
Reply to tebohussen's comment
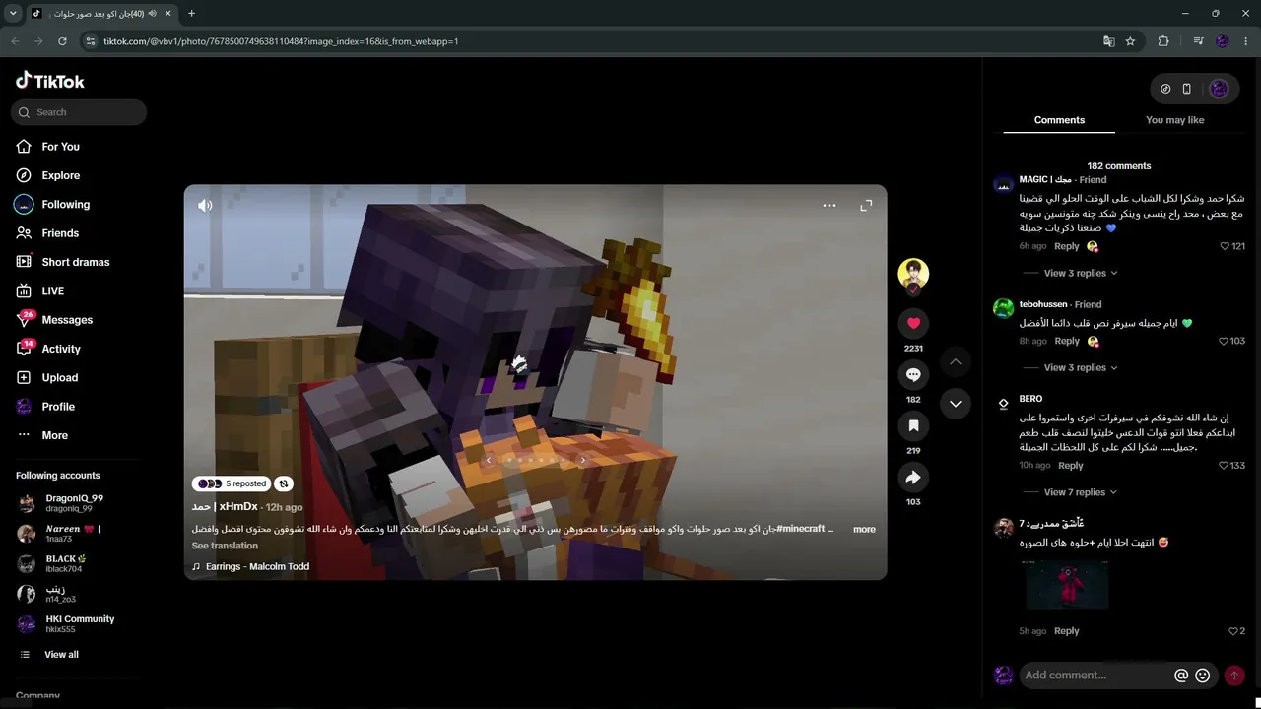pos(1067,341)
